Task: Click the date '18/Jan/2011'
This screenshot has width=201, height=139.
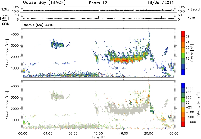Action: pyautogui.click(x=161, y=3)
